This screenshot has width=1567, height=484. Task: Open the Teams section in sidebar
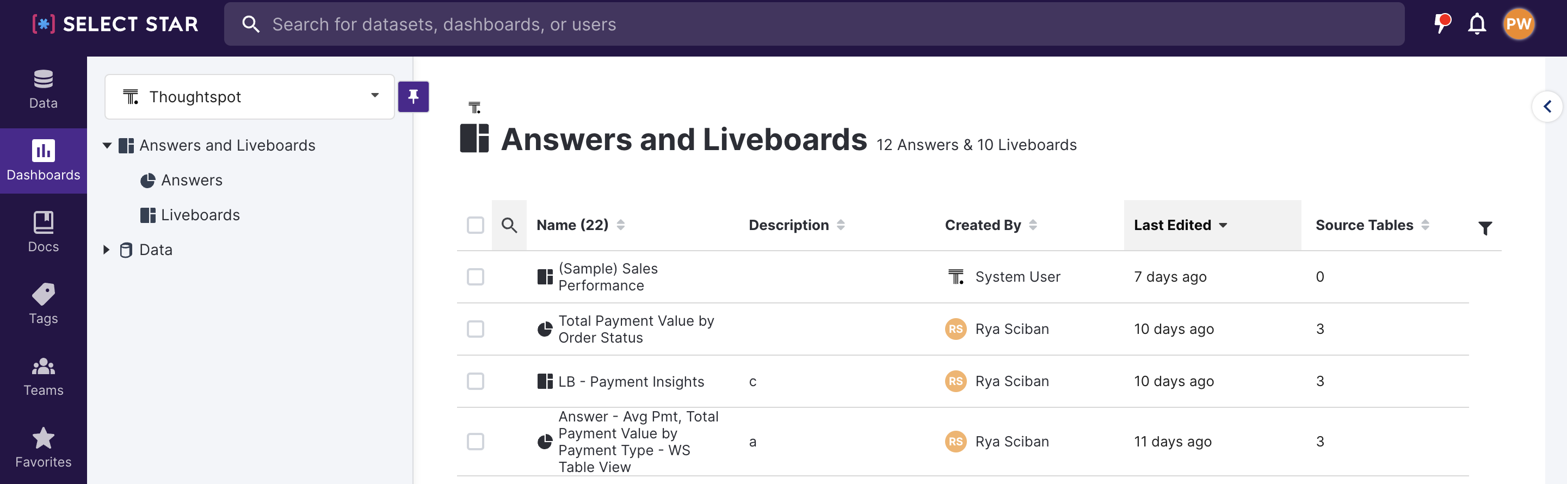tap(43, 376)
